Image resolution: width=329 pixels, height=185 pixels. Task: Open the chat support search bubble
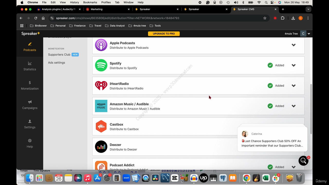click(303, 161)
